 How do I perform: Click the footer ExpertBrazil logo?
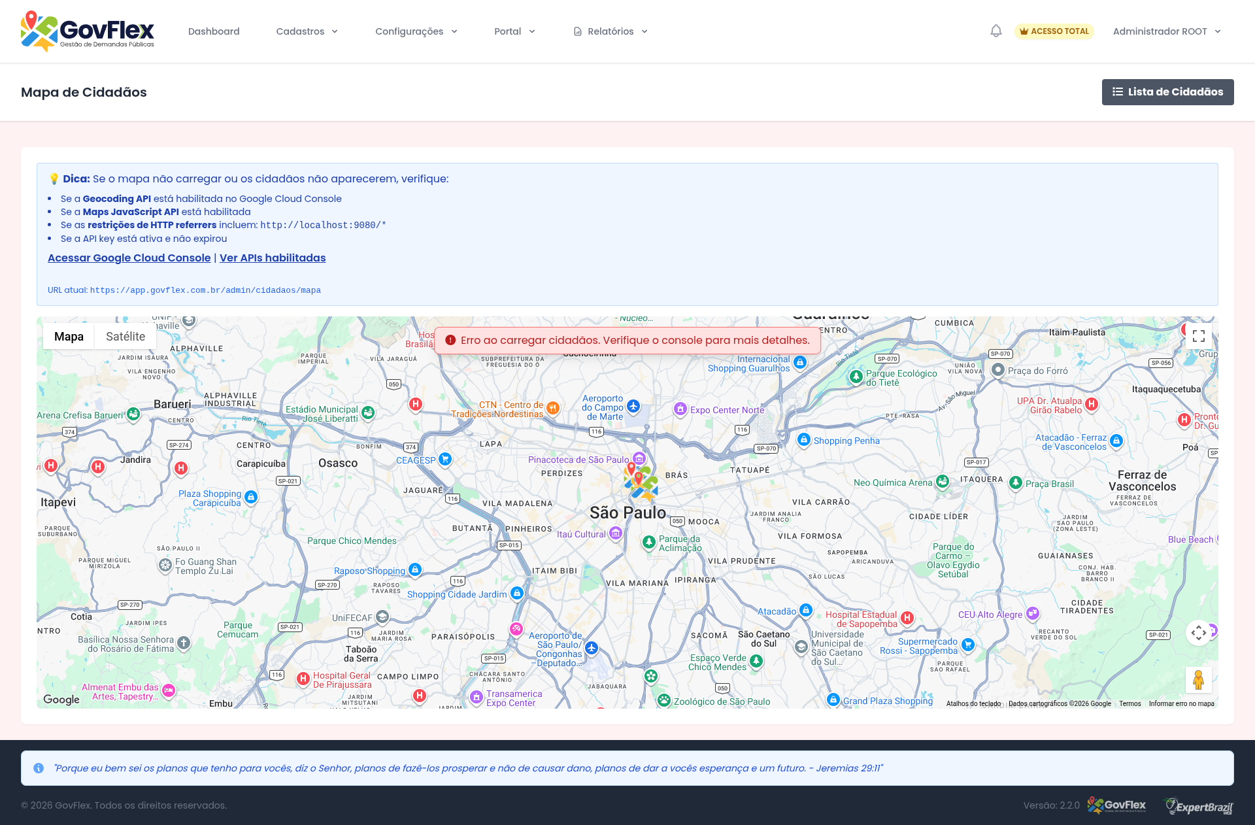click(1199, 806)
